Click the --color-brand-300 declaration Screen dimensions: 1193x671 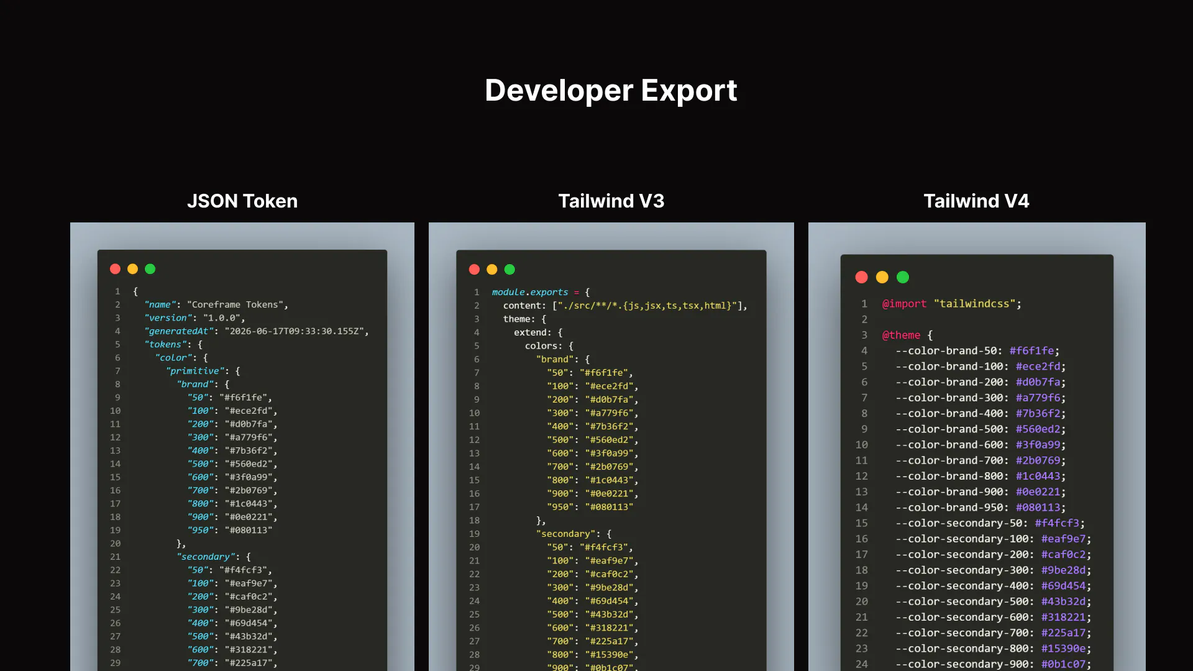point(981,398)
